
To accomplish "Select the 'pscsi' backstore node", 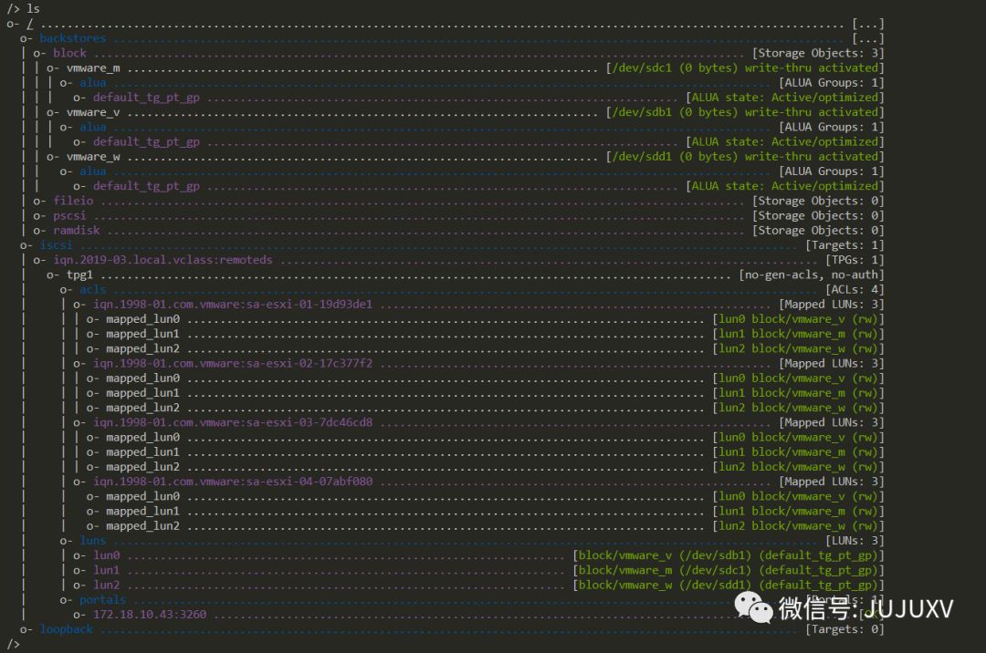I will point(69,215).
